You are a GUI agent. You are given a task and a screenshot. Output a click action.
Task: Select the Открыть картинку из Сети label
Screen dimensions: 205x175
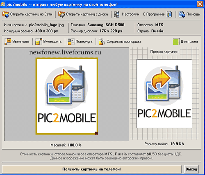(31, 14)
